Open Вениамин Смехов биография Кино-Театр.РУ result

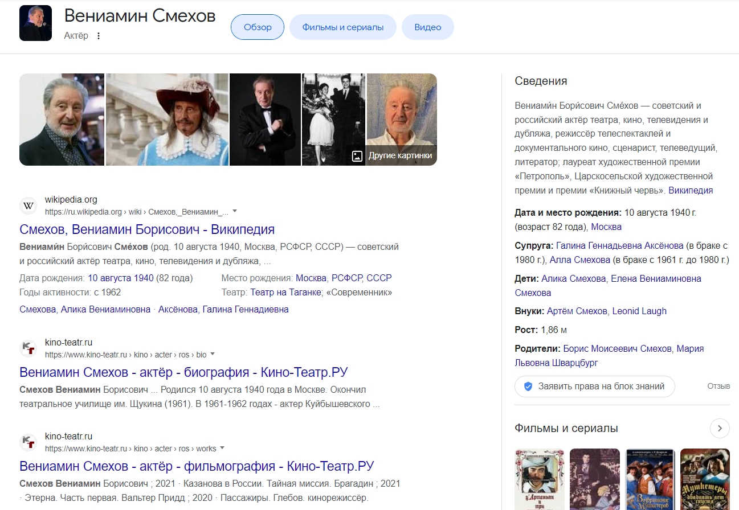(x=183, y=372)
